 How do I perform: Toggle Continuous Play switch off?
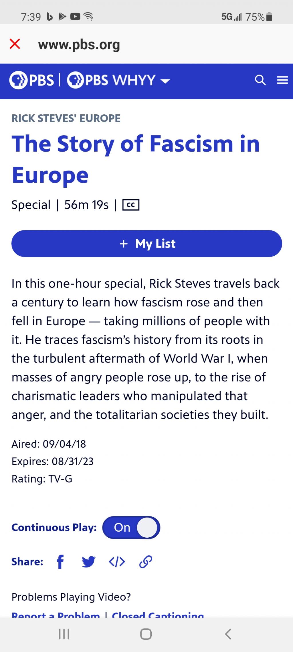pos(131,527)
